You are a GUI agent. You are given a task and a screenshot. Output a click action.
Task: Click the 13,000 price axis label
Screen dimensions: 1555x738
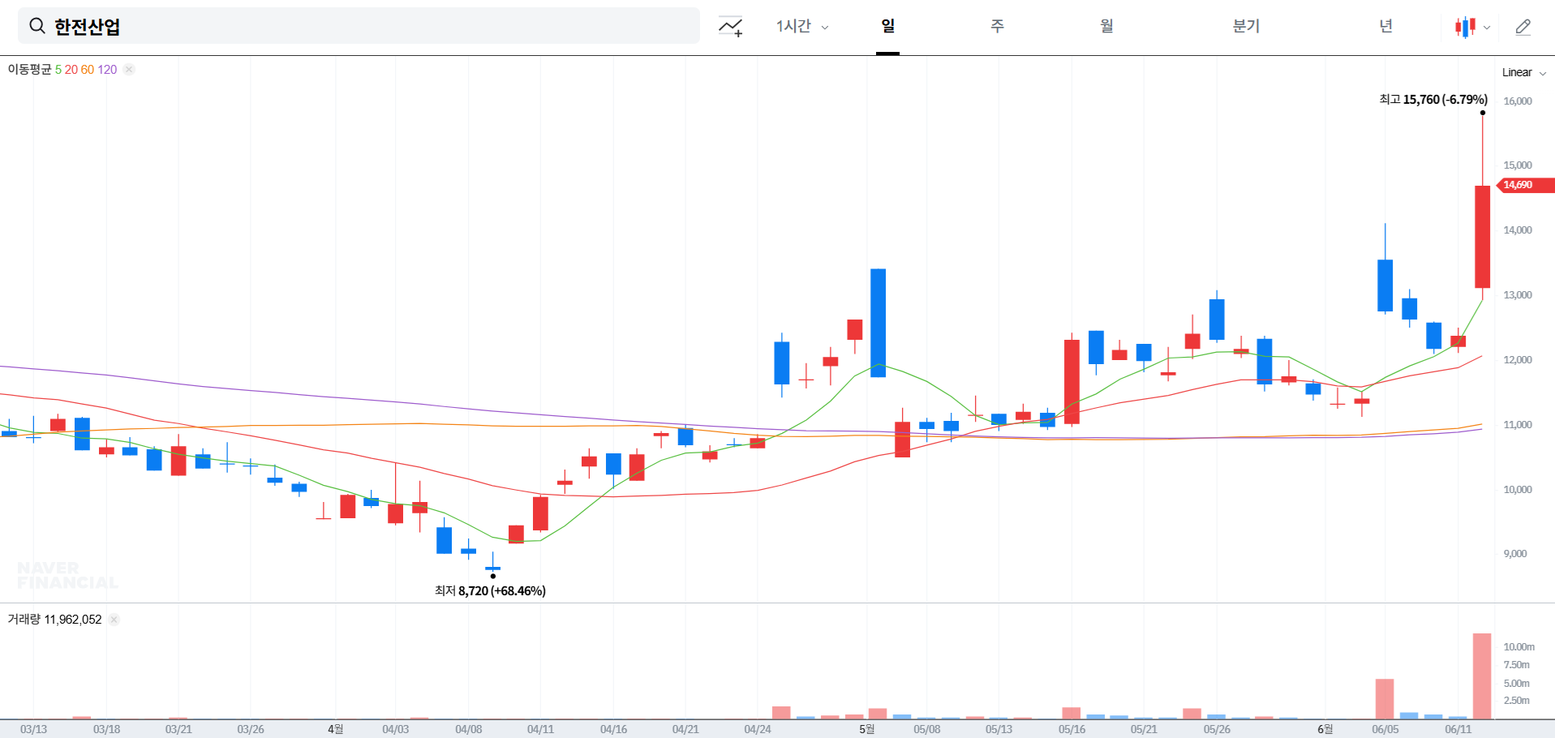tap(1518, 295)
